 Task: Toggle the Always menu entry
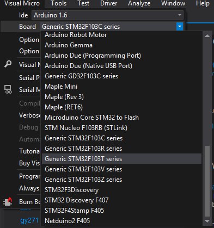[x=29, y=188]
